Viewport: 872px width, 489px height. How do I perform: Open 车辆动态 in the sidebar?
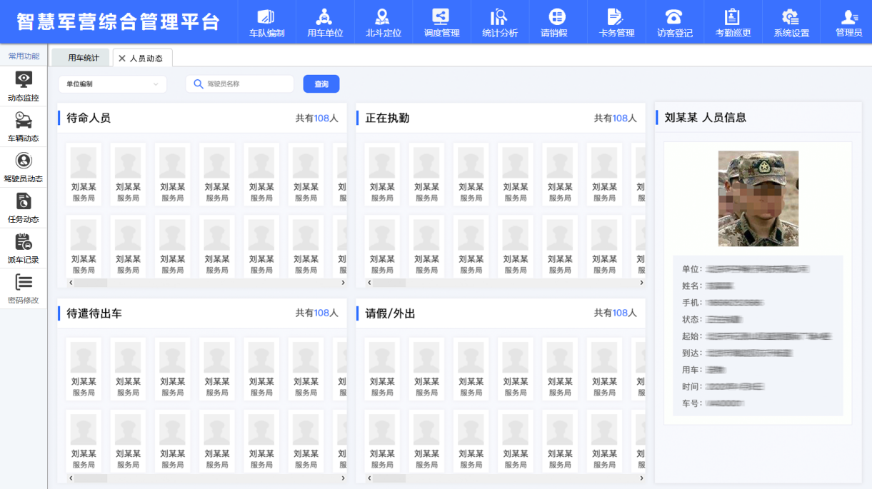(24, 127)
